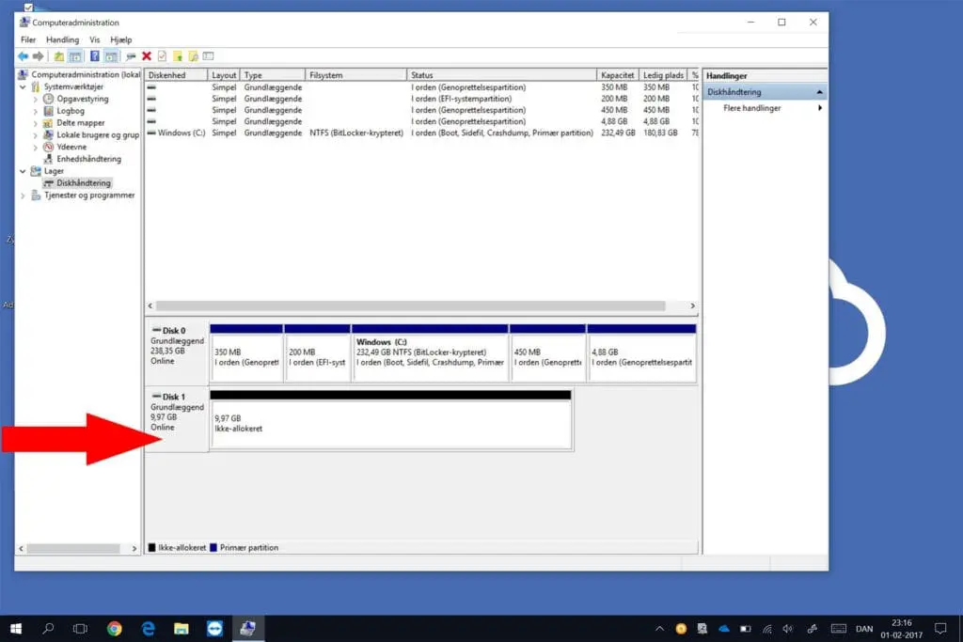
Task: Click the volume list horizontal scrollbar
Action: click(410, 306)
